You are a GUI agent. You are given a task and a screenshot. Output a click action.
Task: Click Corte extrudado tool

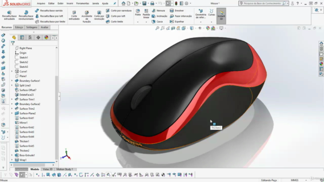(x=74, y=15)
